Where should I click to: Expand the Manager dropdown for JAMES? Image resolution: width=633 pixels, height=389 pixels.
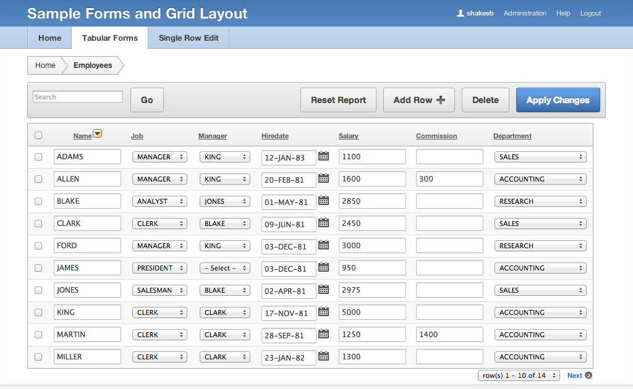[224, 268]
